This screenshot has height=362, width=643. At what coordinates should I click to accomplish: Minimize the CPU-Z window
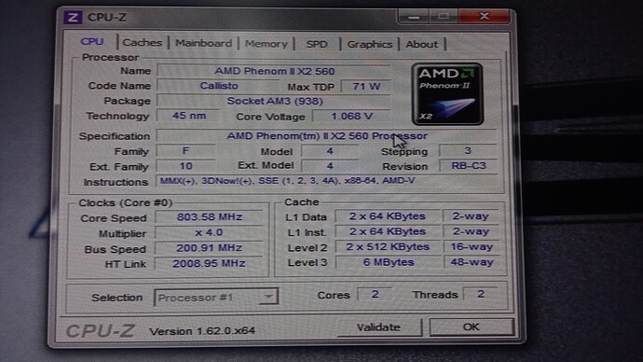(414, 17)
